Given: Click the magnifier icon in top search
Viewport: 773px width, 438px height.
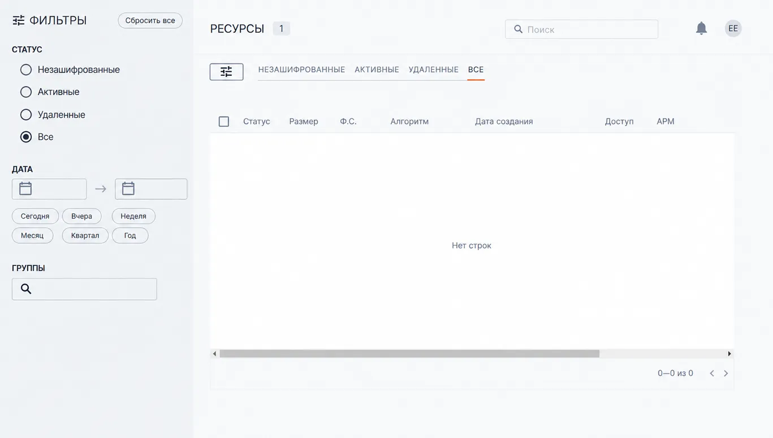Looking at the screenshot, I should (518, 29).
